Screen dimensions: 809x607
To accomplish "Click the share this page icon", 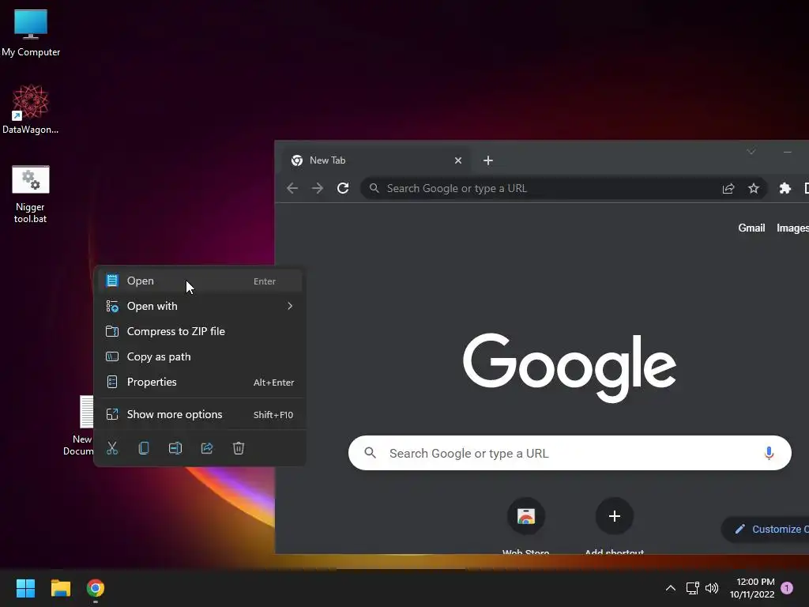I will (x=728, y=188).
